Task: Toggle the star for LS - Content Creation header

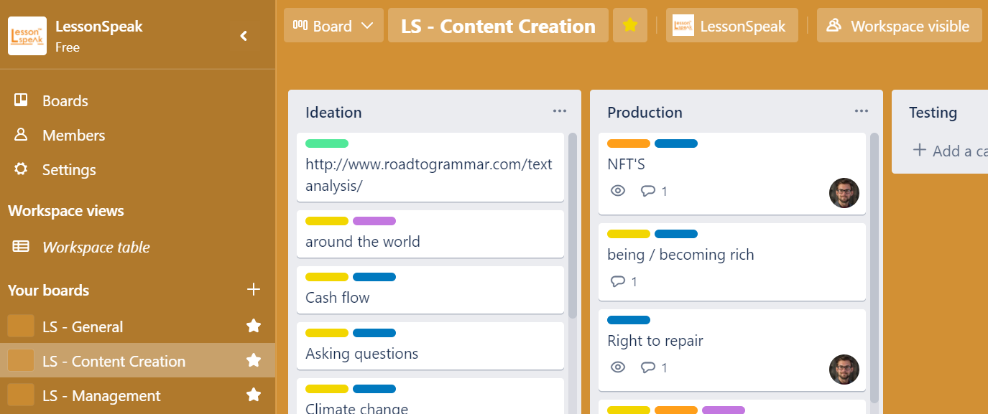Action: pos(630,26)
